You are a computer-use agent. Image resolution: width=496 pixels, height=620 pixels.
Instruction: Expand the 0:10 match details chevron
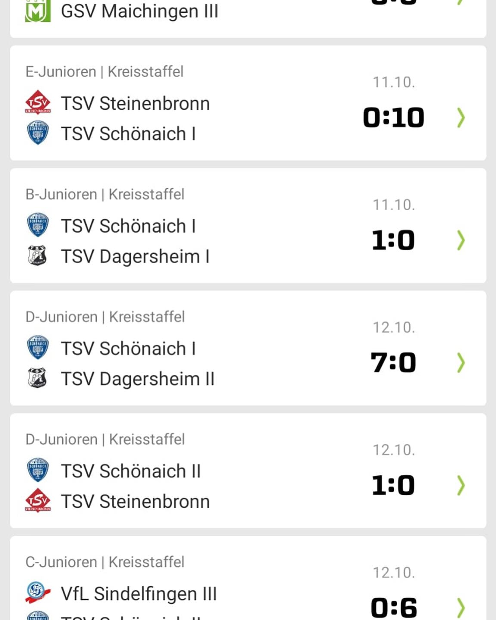pos(461,118)
